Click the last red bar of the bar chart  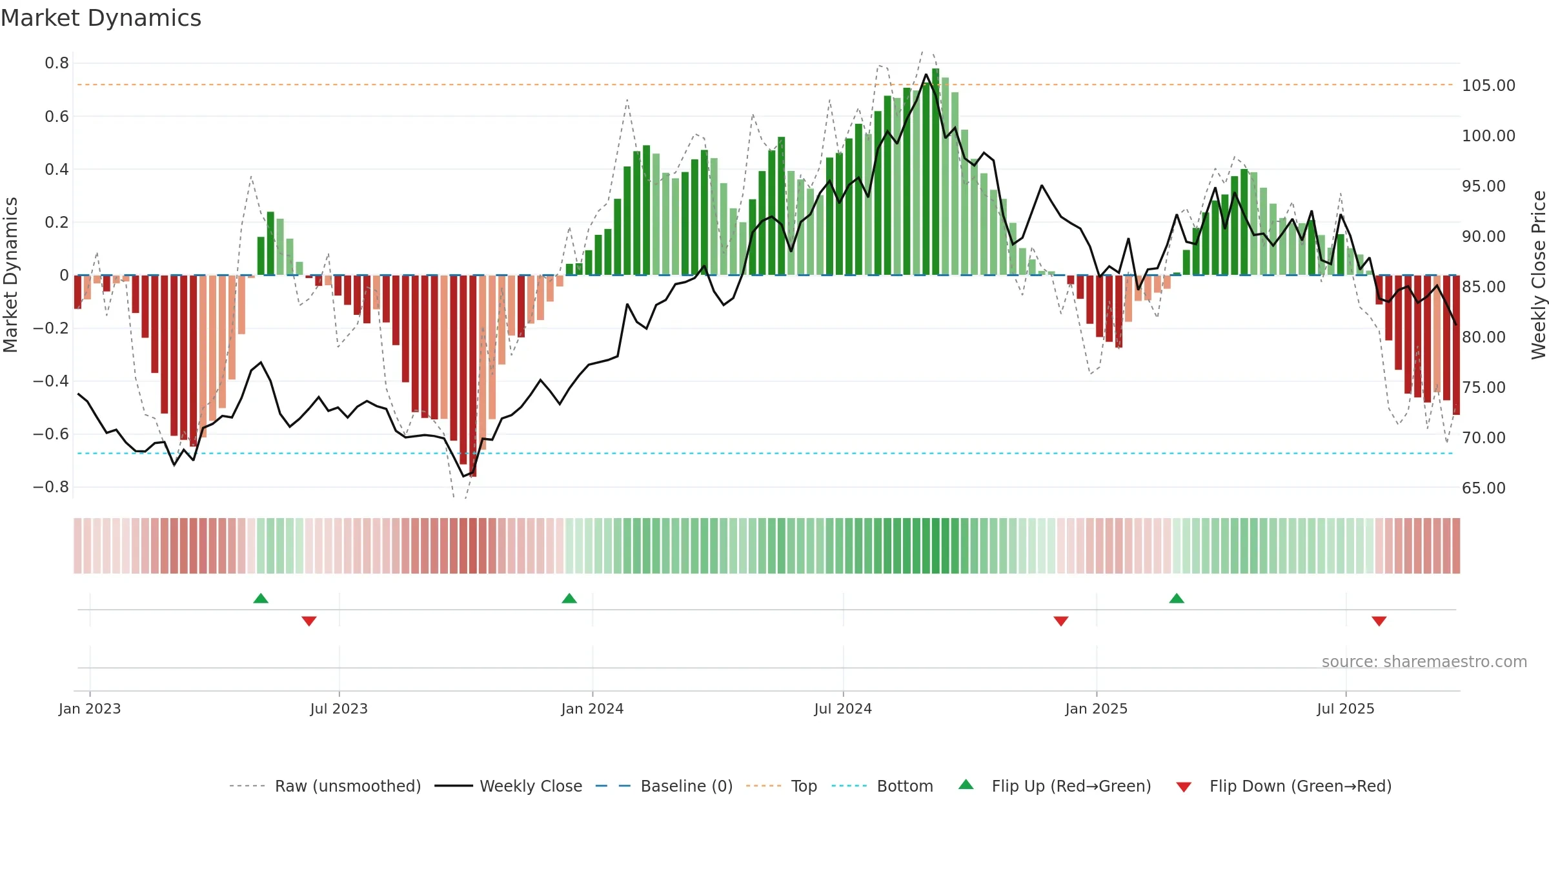point(1456,345)
